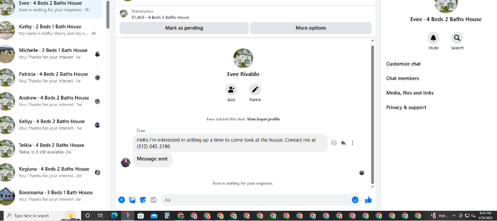Open the GIF picker

(154, 200)
